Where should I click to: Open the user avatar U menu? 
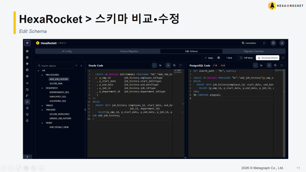click(x=282, y=43)
